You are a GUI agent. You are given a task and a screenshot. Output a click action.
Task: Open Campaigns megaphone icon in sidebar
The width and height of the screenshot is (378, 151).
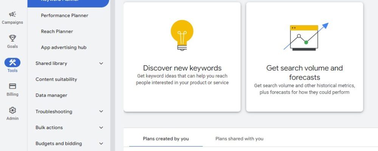(x=12, y=14)
